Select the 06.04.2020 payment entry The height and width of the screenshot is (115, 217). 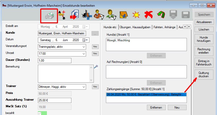click(x=146, y=95)
